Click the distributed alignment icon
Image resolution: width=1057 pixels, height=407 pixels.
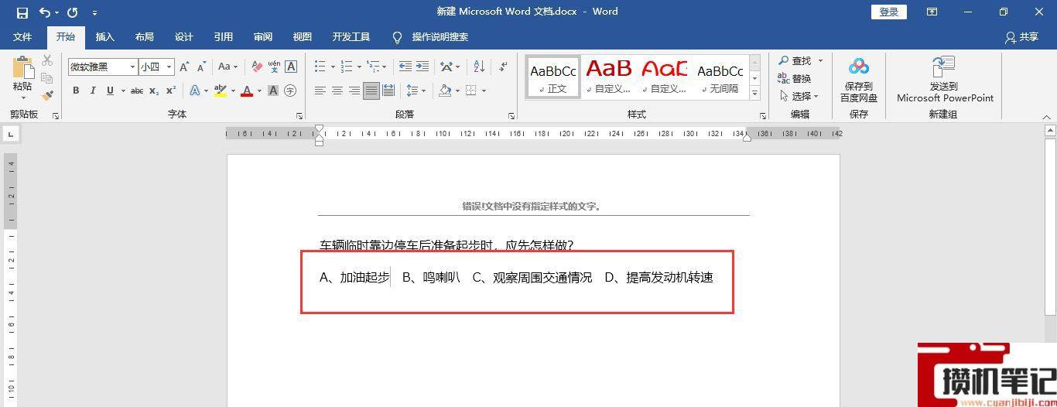pos(388,91)
